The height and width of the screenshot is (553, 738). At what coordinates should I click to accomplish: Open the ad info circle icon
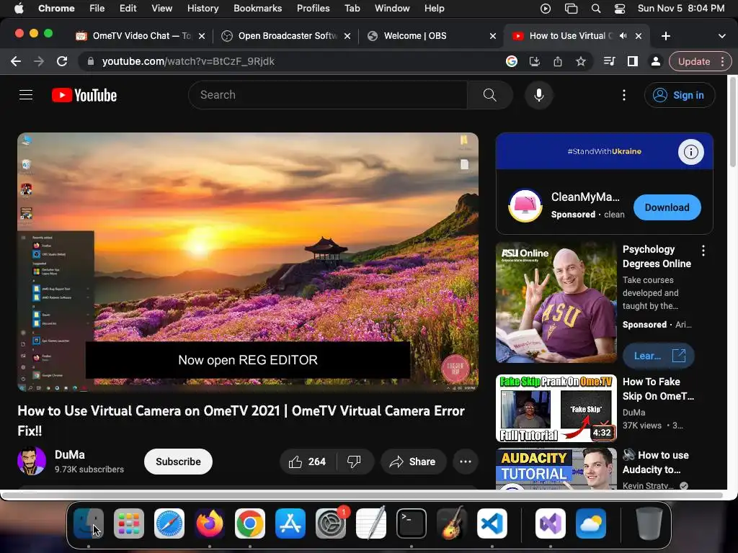(x=691, y=152)
